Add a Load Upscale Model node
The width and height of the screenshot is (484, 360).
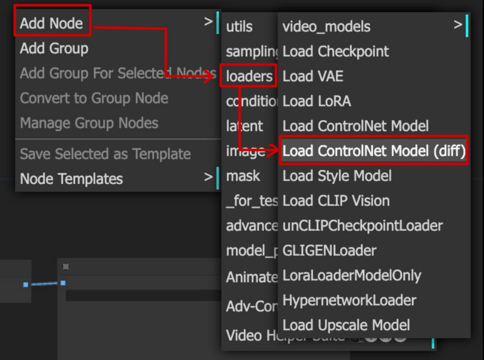pos(346,325)
